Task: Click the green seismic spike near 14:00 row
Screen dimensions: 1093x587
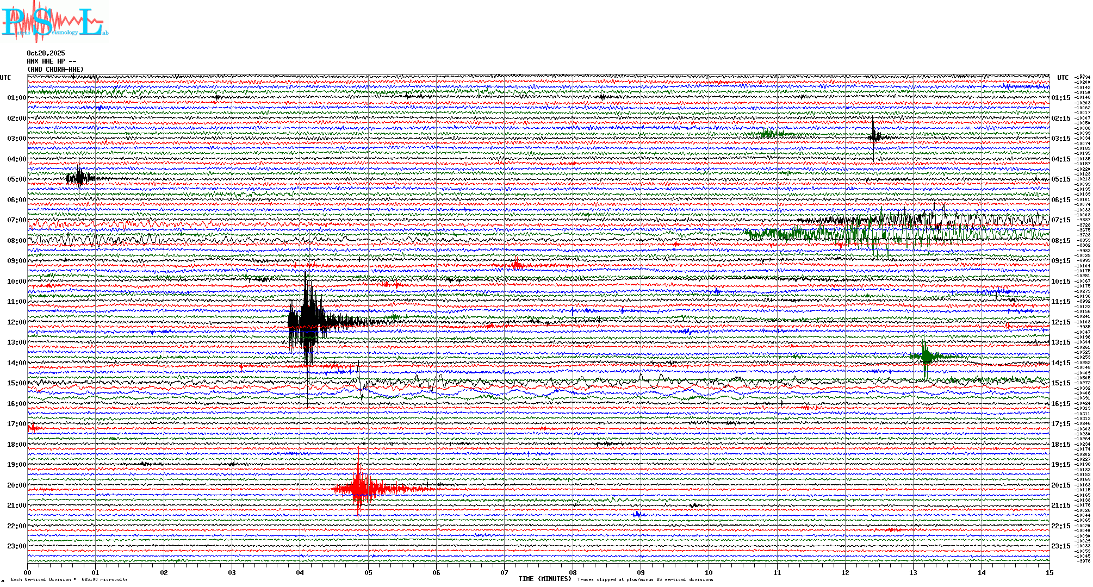Action: (x=925, y=357)
